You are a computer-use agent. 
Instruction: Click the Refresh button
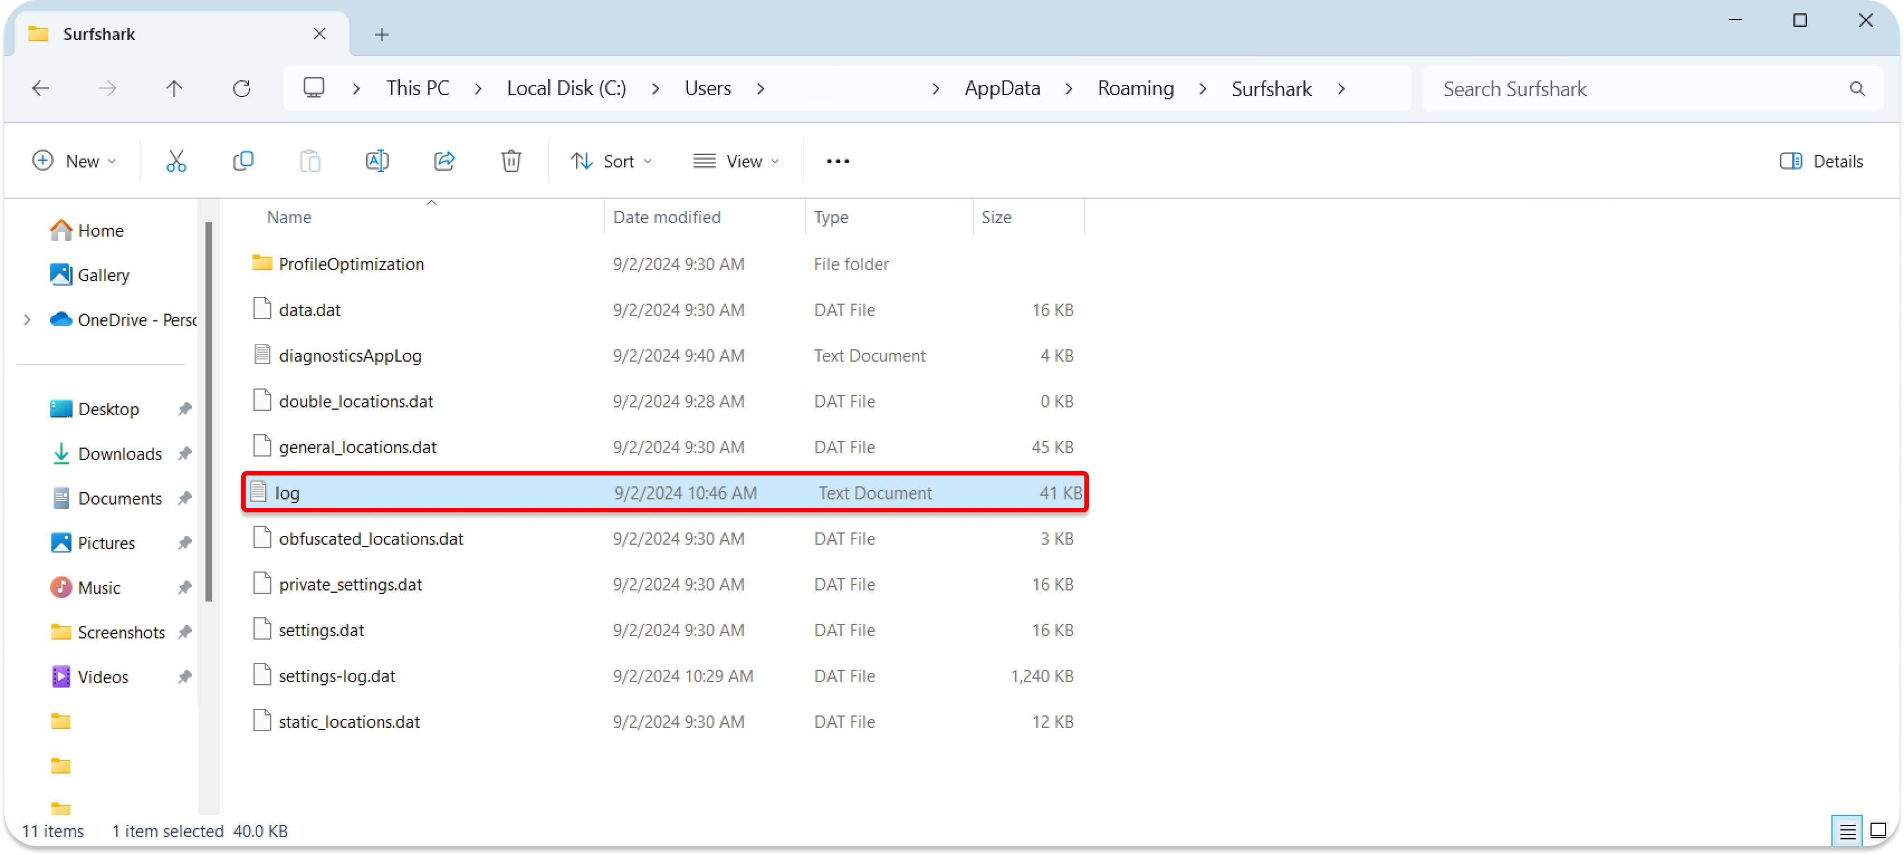(242, 89)
